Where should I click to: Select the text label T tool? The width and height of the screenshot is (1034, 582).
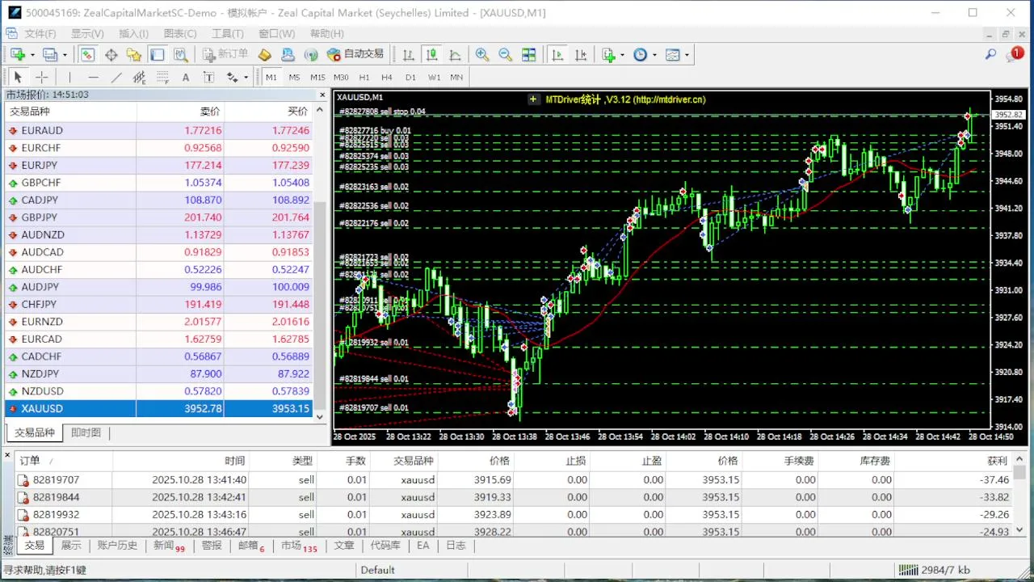(x=208, y=77)
